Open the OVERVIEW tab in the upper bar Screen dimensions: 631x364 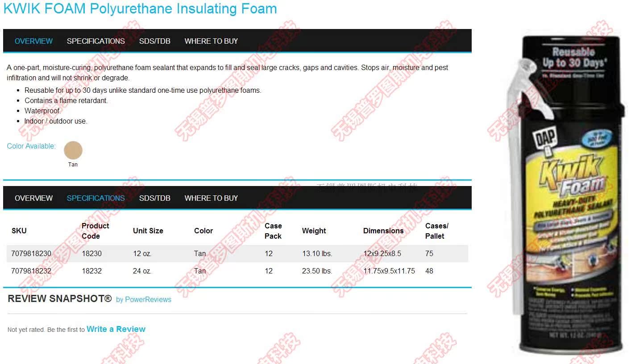tap(33, 41)
